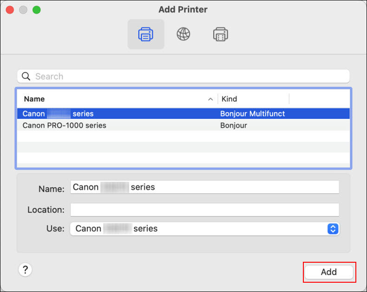Click into the Location text field

click(204, 210)
